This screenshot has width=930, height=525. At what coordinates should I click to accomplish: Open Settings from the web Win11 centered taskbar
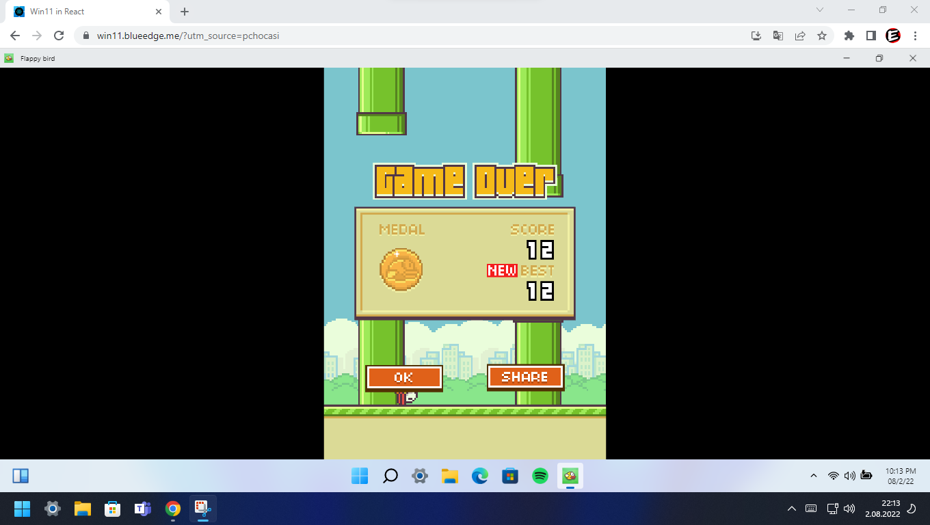[420, 476]
